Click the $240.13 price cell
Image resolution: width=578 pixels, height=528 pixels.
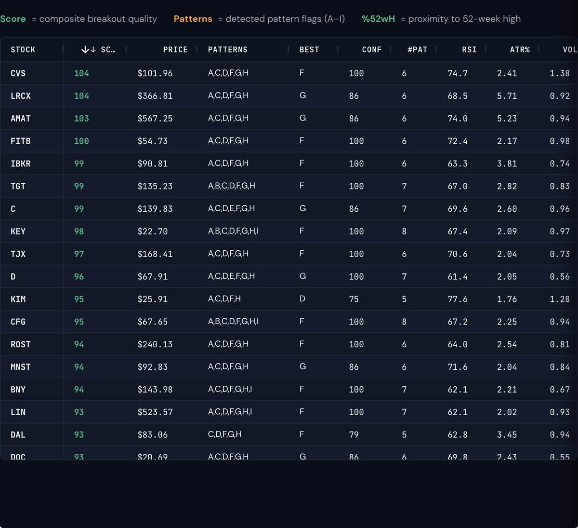(155, 345)
